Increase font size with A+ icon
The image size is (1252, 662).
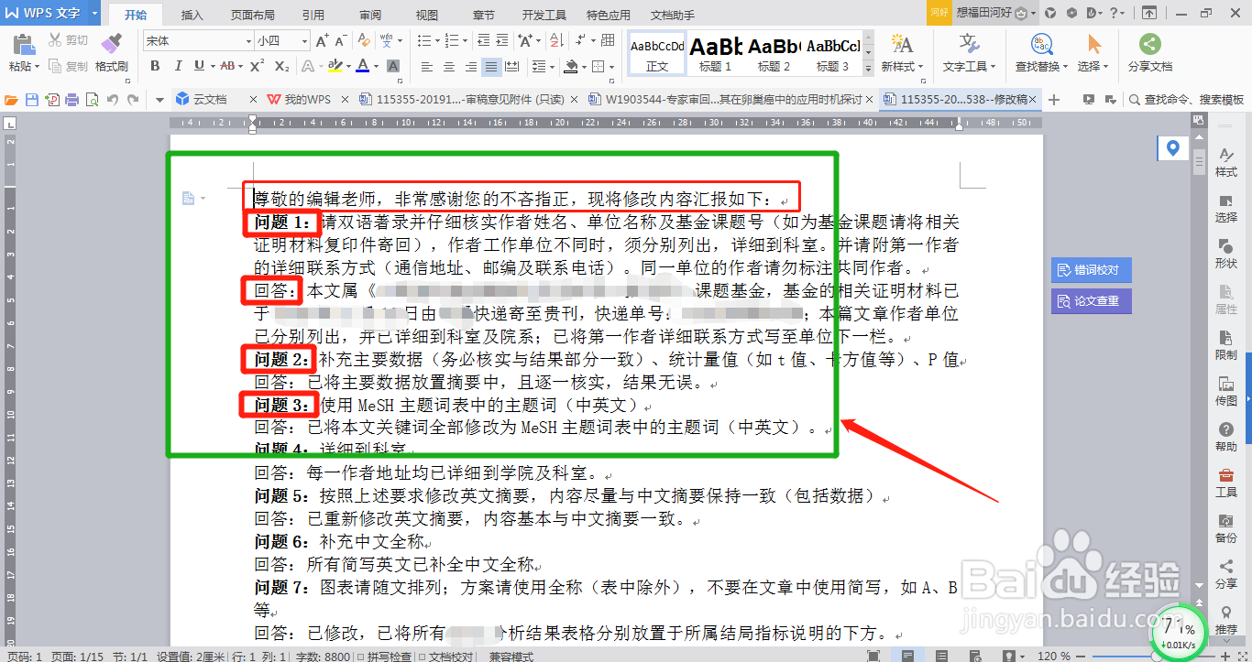point(322,41)
